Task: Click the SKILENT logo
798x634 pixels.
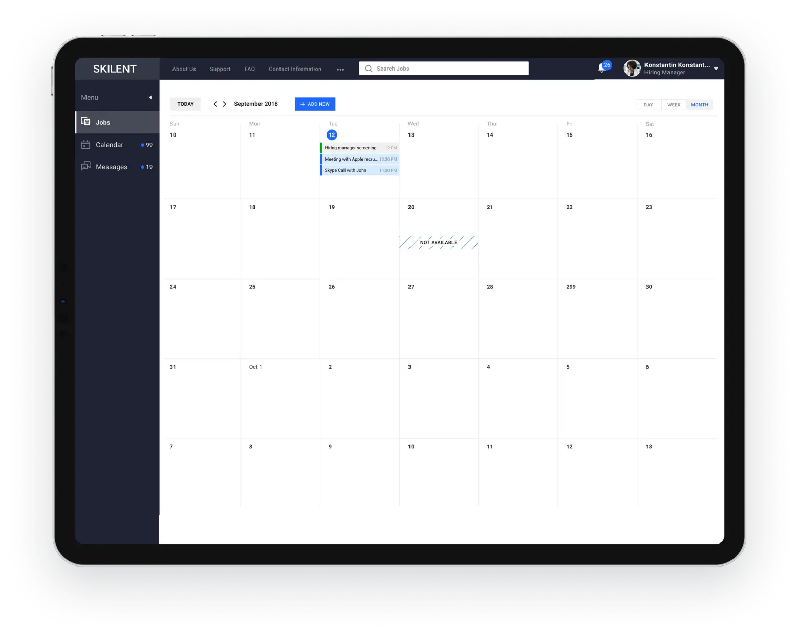Action: click(x=115, y=69)
